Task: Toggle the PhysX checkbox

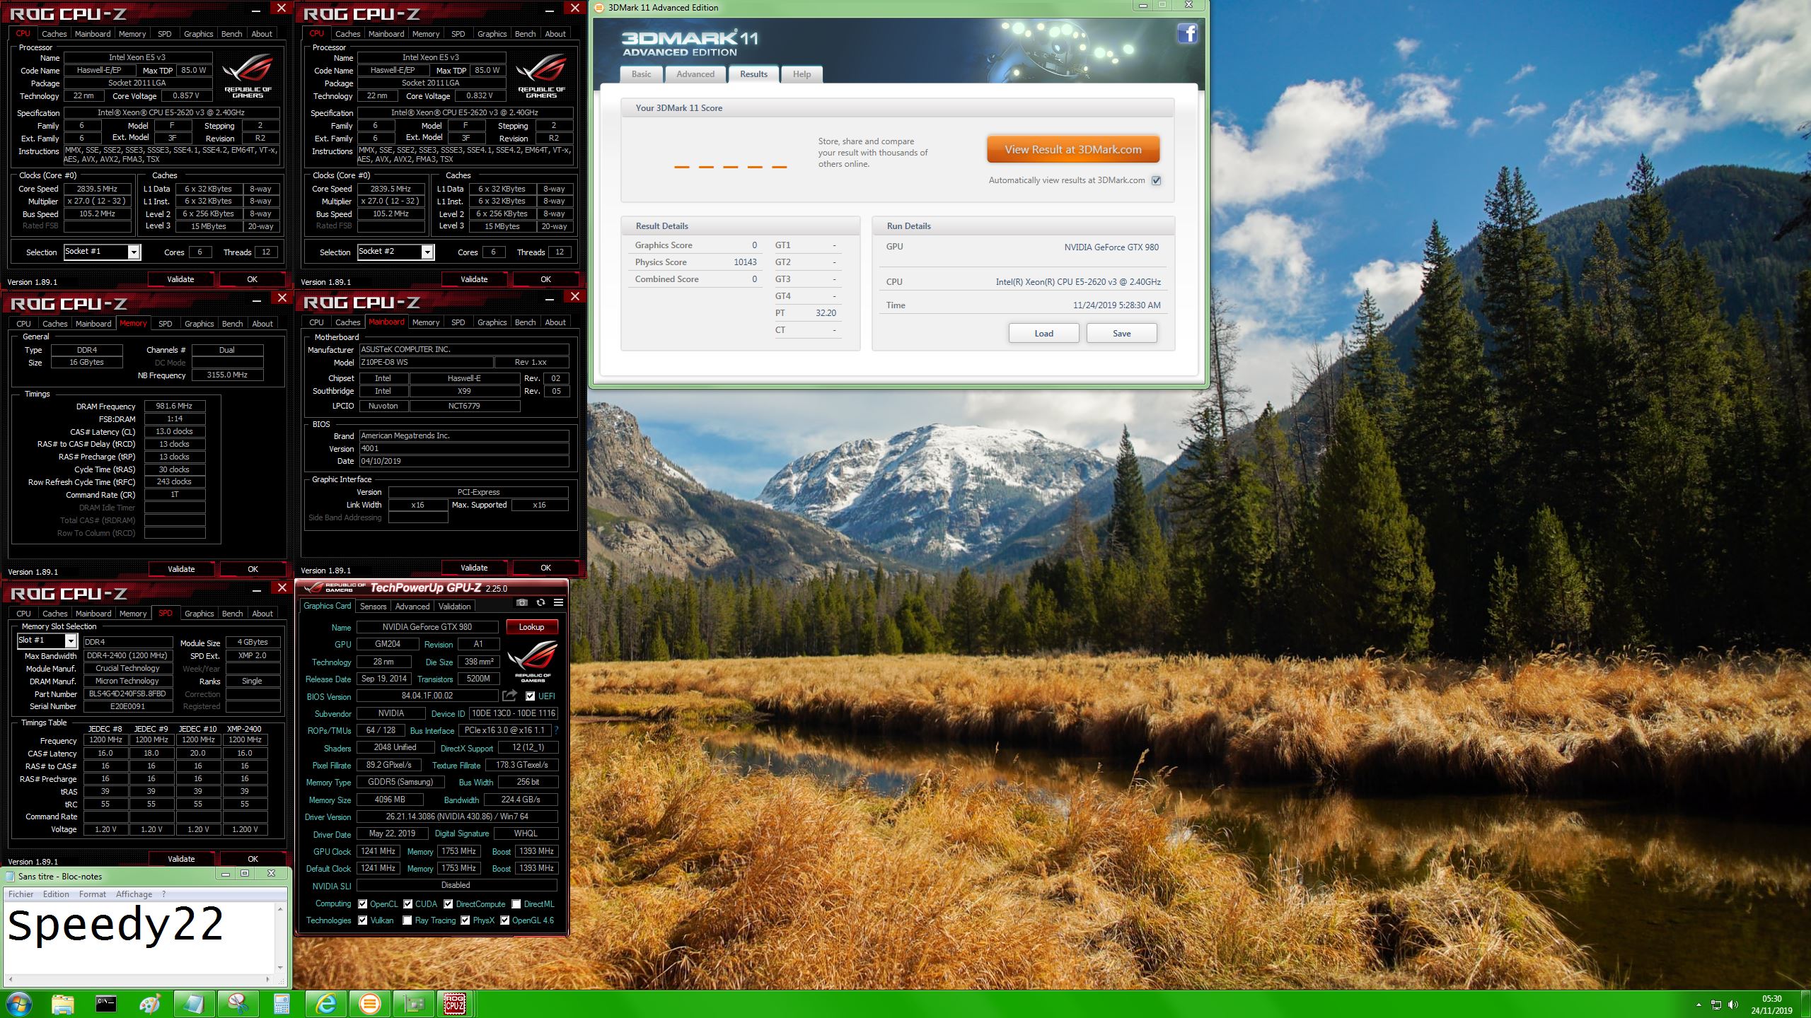Action: [x=465, y=920]
